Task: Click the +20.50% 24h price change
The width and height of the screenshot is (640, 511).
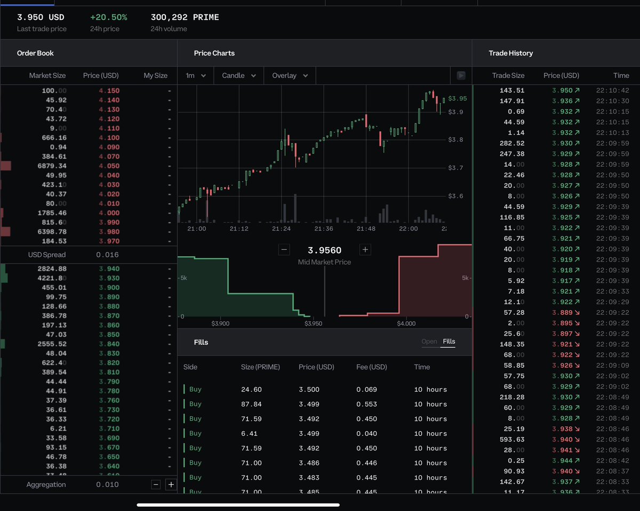Action: 109,17
